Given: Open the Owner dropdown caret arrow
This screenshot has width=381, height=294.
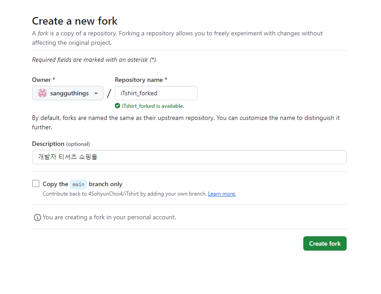Looking at the screenshot, I should point(96,94).
